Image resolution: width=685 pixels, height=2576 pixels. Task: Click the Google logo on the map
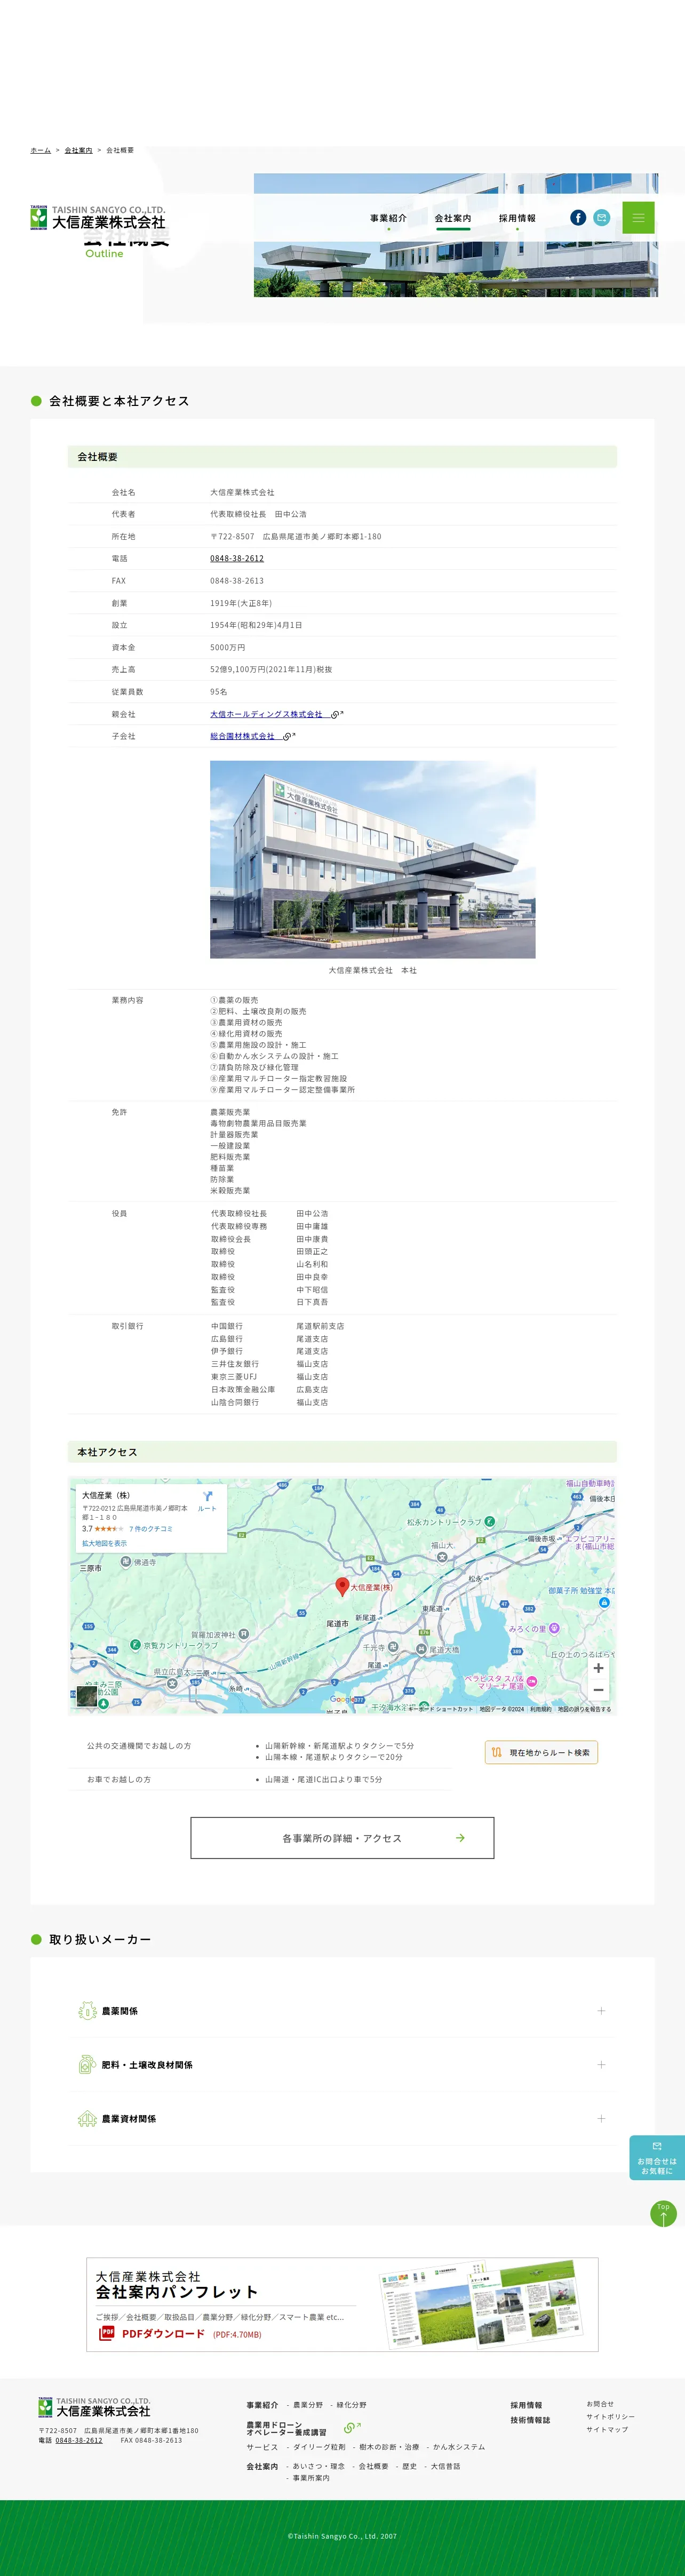(x=342, y=1700)
